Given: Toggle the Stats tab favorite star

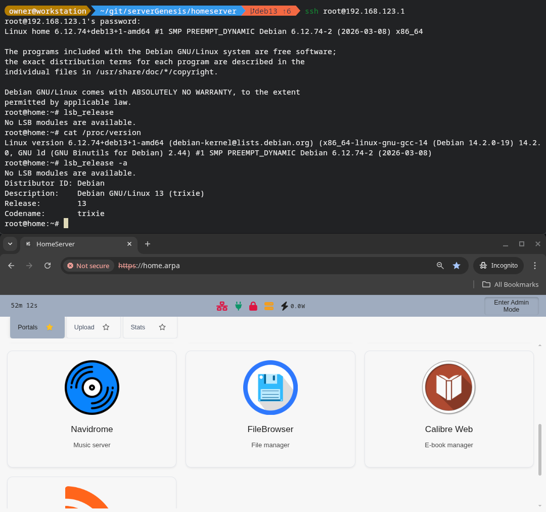Looking at the screenshot, I should (162, 327).
